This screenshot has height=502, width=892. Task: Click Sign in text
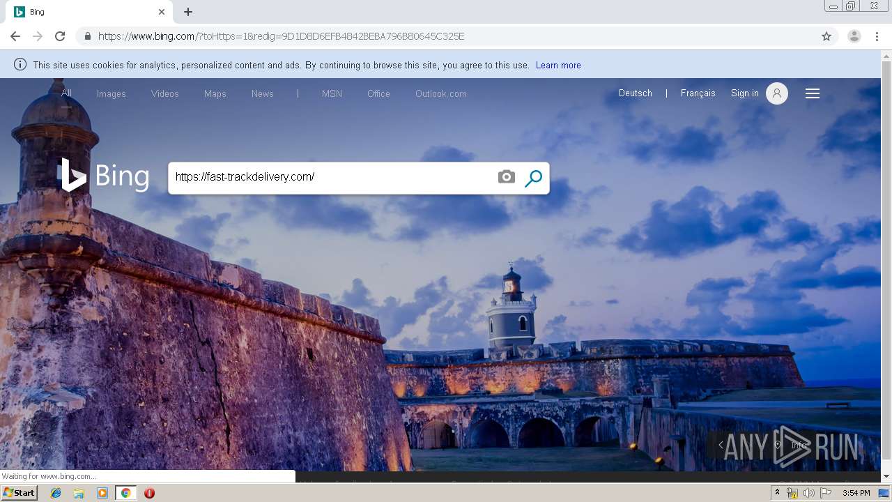745,93
